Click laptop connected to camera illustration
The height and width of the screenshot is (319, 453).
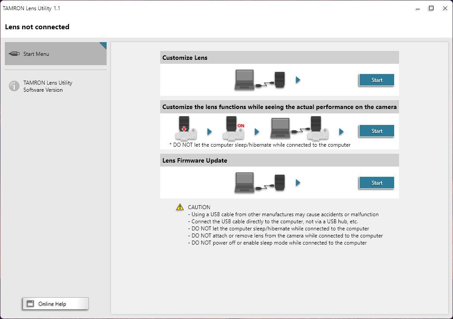(299, 128)
